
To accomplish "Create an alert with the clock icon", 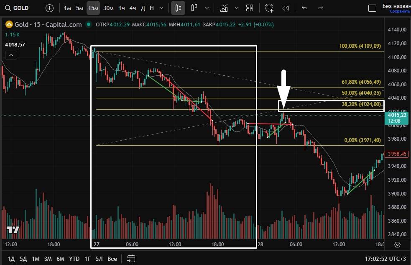I will [x=269, y=8].
